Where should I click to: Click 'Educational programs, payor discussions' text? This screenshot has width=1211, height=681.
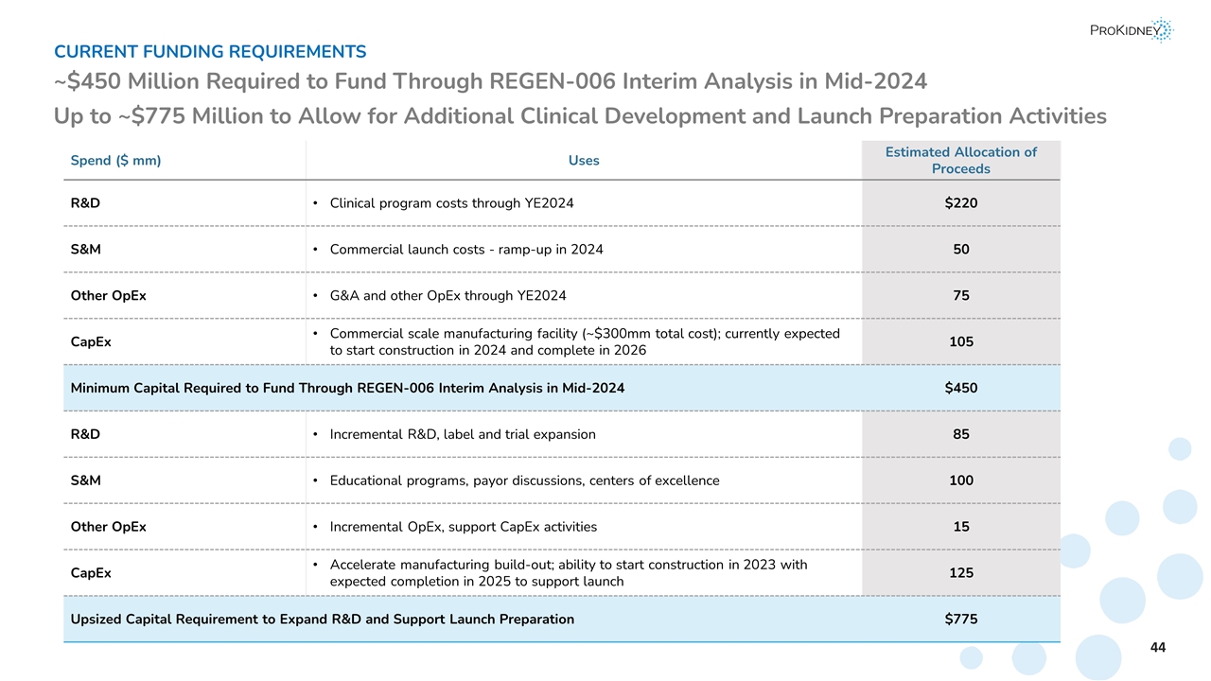click(524, 480)
